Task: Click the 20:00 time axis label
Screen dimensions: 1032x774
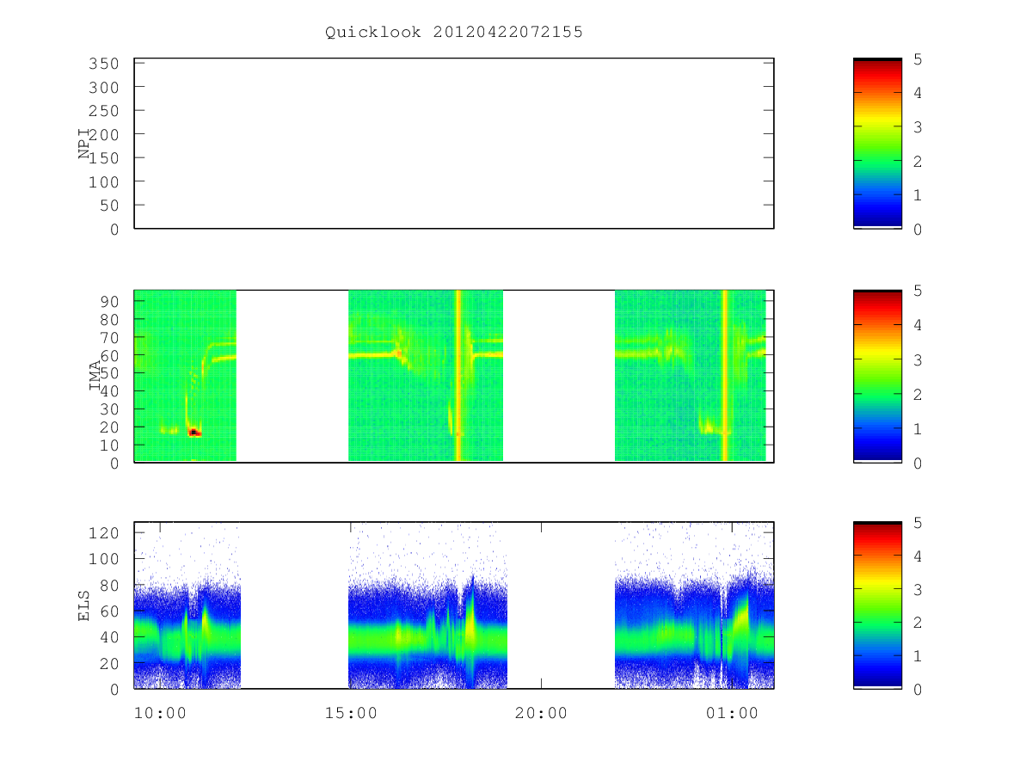Action: coord(541,713)
